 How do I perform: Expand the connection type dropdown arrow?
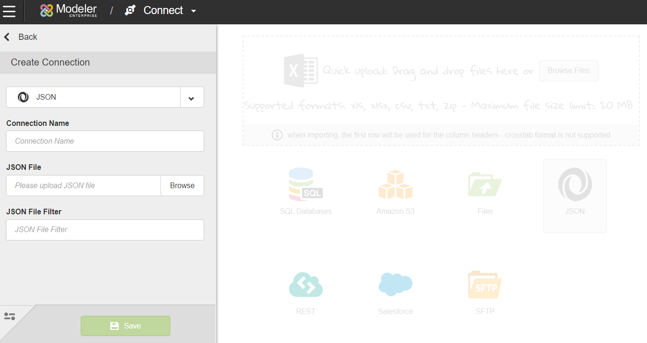click(x=191, y=97)
